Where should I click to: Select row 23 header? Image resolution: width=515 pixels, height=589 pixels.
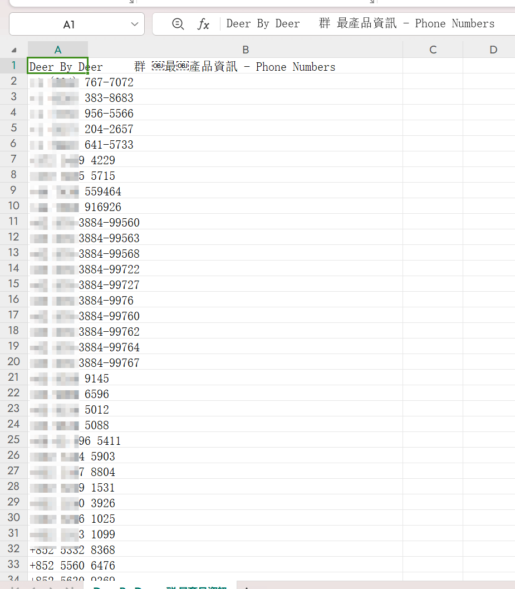click(14, 408)
